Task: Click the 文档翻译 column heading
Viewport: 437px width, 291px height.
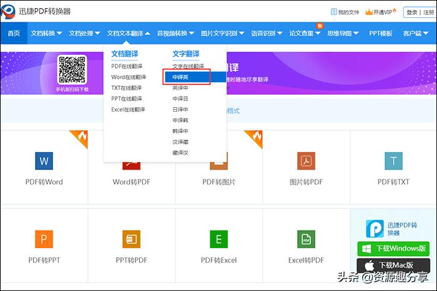Action: 125,54
